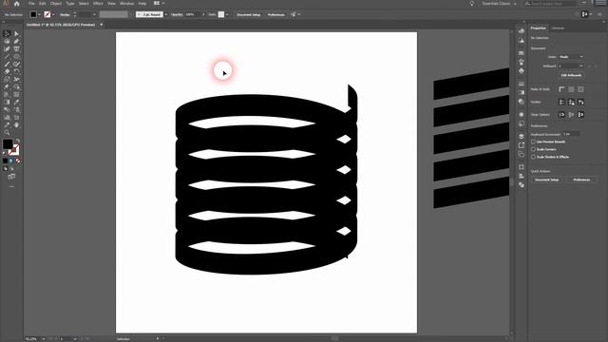The image size is (608, 342).
Task: Select the Ellipse tool
Action: coord(16,57)
